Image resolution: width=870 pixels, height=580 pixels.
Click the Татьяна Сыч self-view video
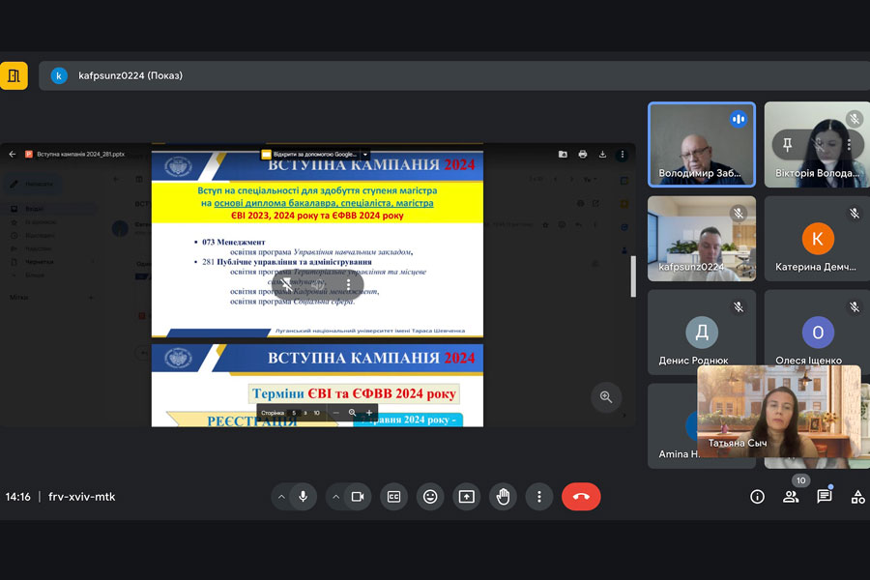[x=779, y=411]
